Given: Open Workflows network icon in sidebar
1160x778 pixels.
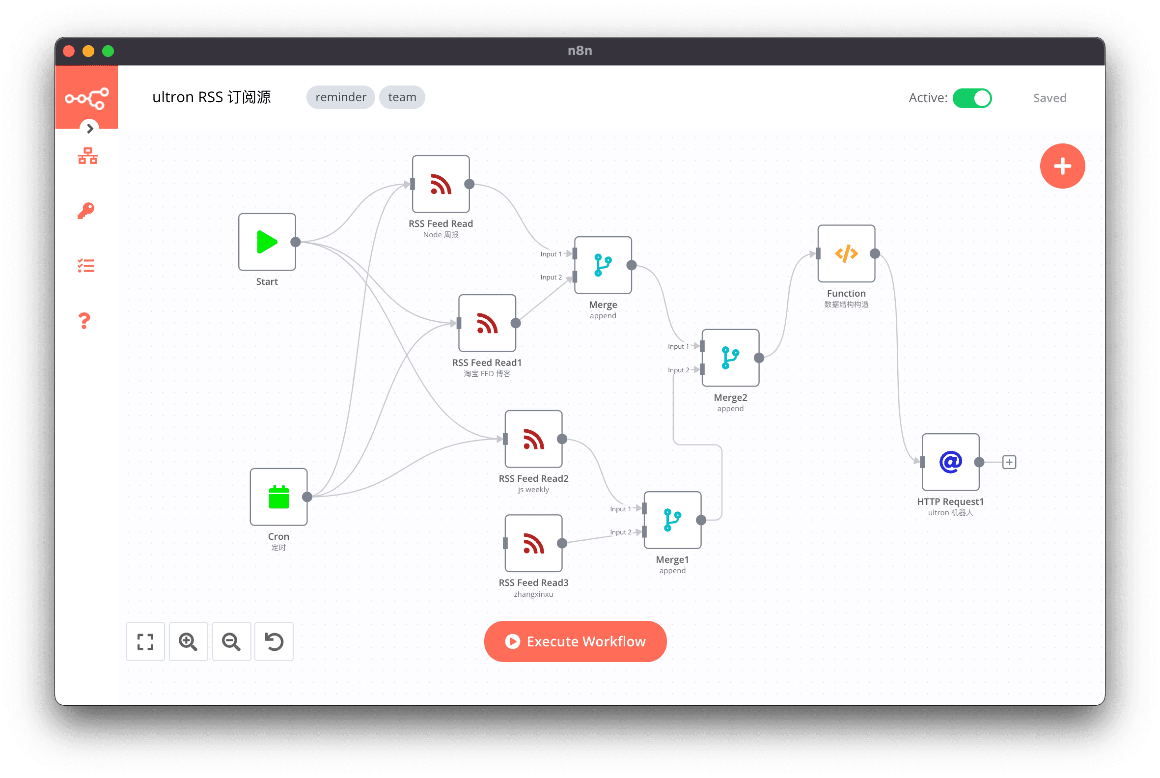Looking at the screenshot, I should click(87, 156).
